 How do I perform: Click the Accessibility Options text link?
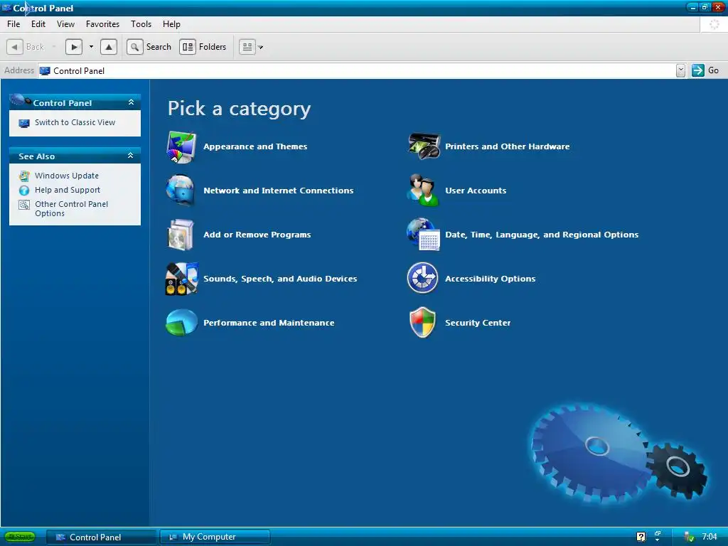491,279
